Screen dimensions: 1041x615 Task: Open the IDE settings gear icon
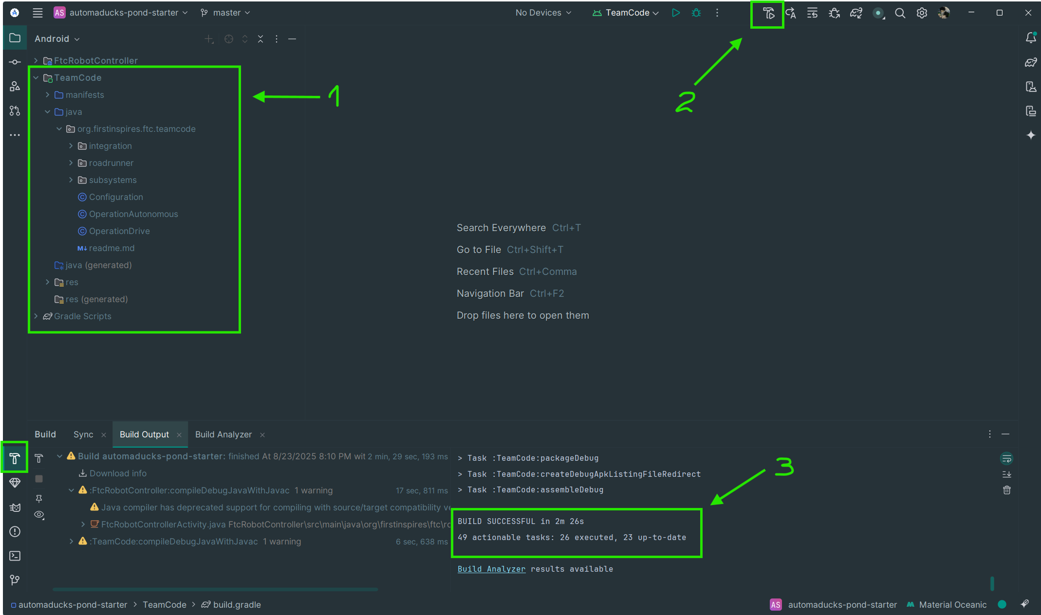pyautogui.click(x=922, y=13)
